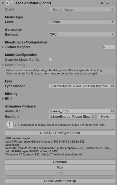
Task: Click the Eyes Mapper label
Action: [15, 86]
